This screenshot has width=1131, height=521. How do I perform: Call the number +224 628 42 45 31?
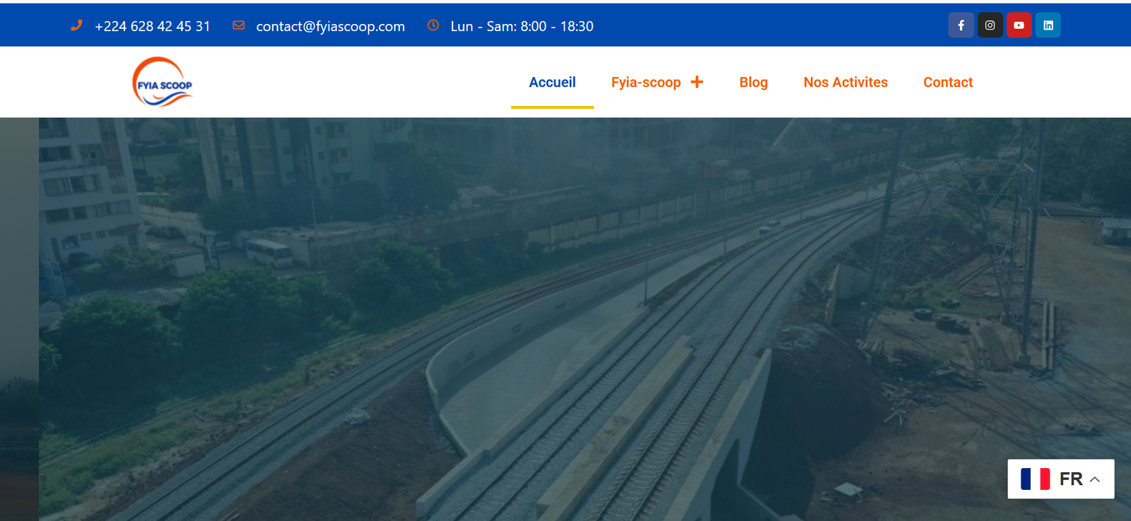153,26
